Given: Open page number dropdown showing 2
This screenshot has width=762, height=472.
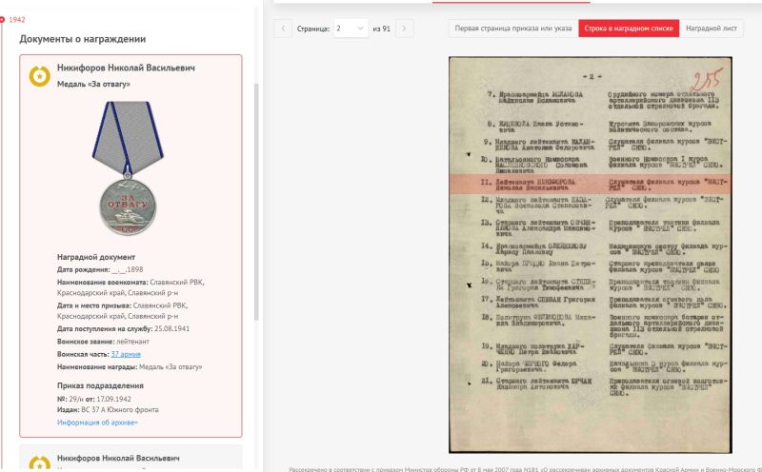Looking at the screenshot, I should click(x=351, y=29).
